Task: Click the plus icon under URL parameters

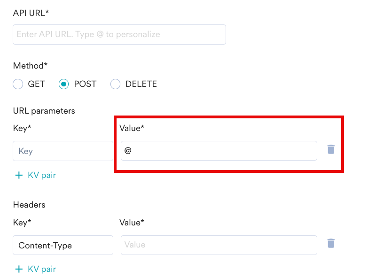Action: (19, 175)
